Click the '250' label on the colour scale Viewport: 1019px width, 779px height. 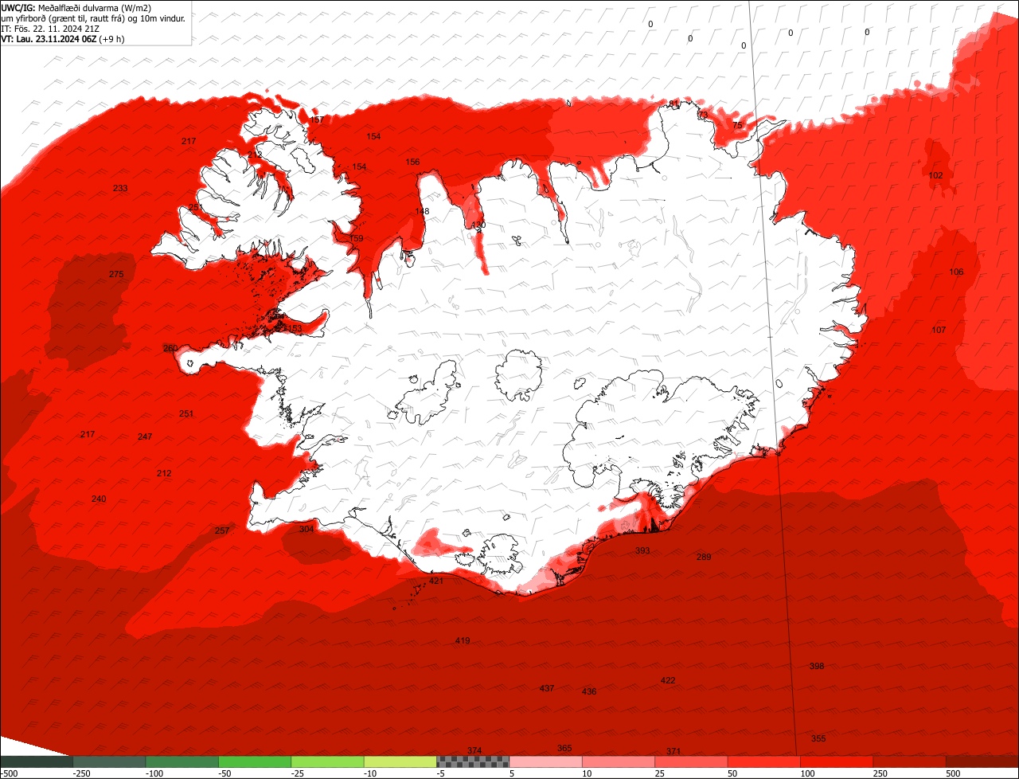pos(882,773)
